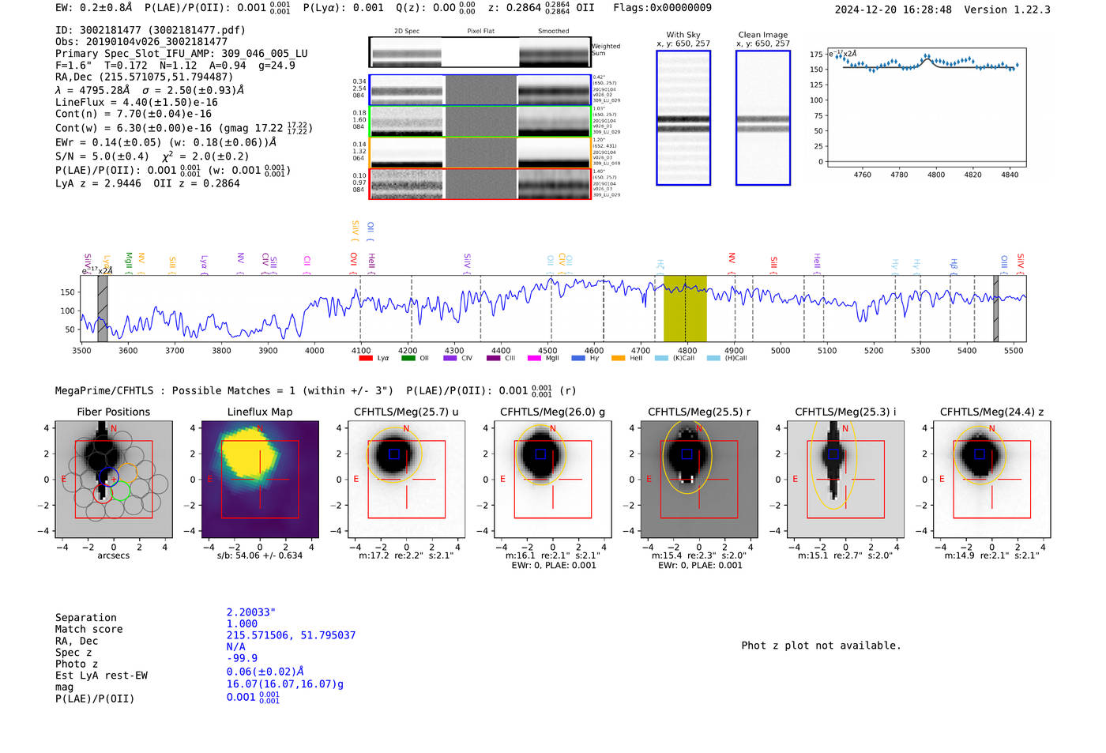Viewport: 1106px width, 753px height.
Task: Select the blue-bordered 2D Spec fiber row
Action: 480,90
